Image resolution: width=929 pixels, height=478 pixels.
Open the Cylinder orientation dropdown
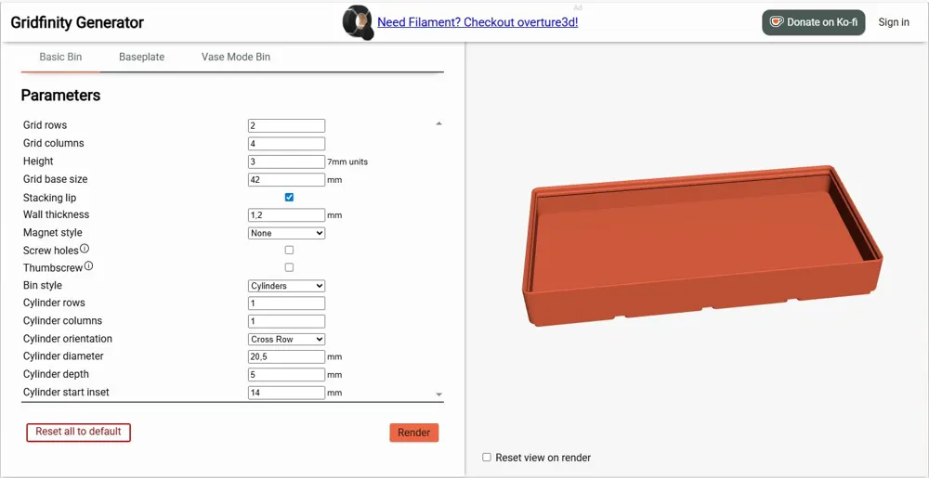point(287,340)
